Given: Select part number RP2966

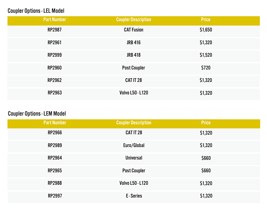Looking at the screenshot, I should [x=55, y=133].
